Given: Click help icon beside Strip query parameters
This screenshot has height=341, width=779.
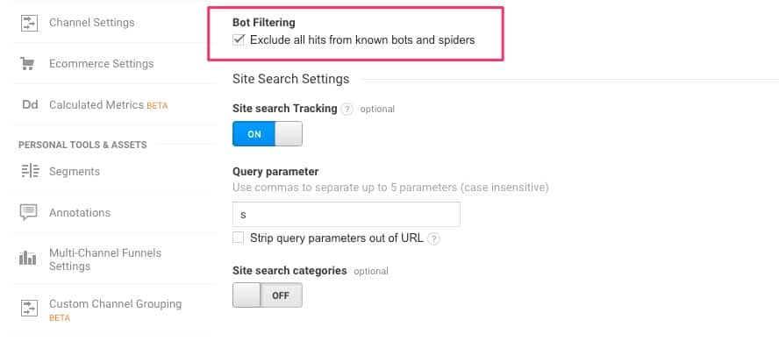Looking at the screenshot, I should pyautogui.click(x=433, y=238).
